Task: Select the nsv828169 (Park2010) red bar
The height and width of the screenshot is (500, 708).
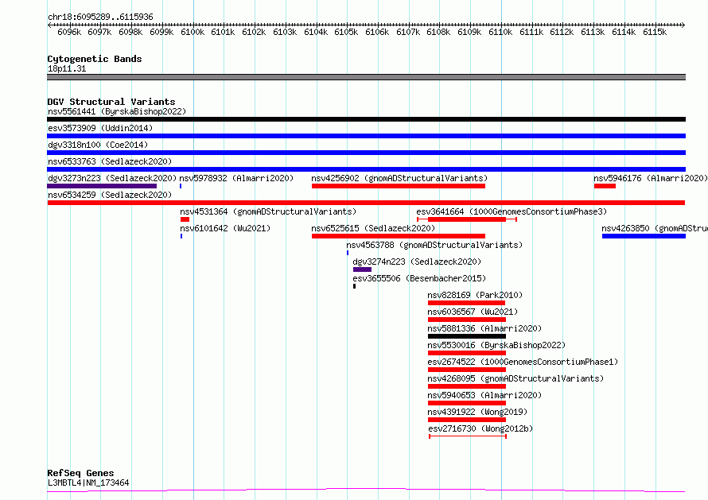Action: pyautogui.click(x=466, y=303)
